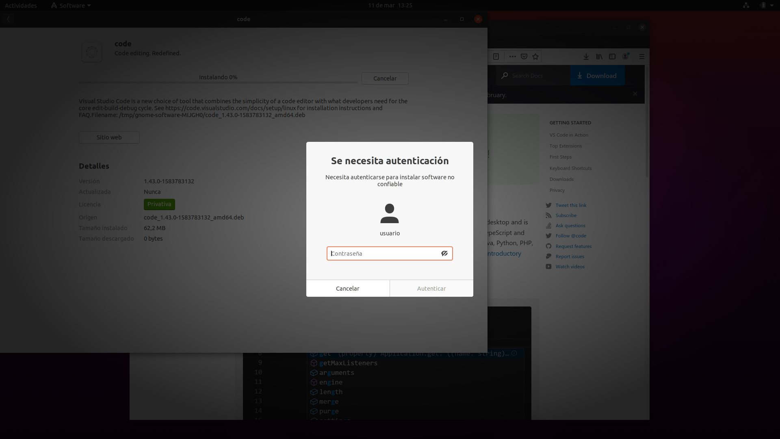Click the Autenticar button
The height and width of the screenshot is (439, 780).
pyautogui.click(x=431, y=288)
